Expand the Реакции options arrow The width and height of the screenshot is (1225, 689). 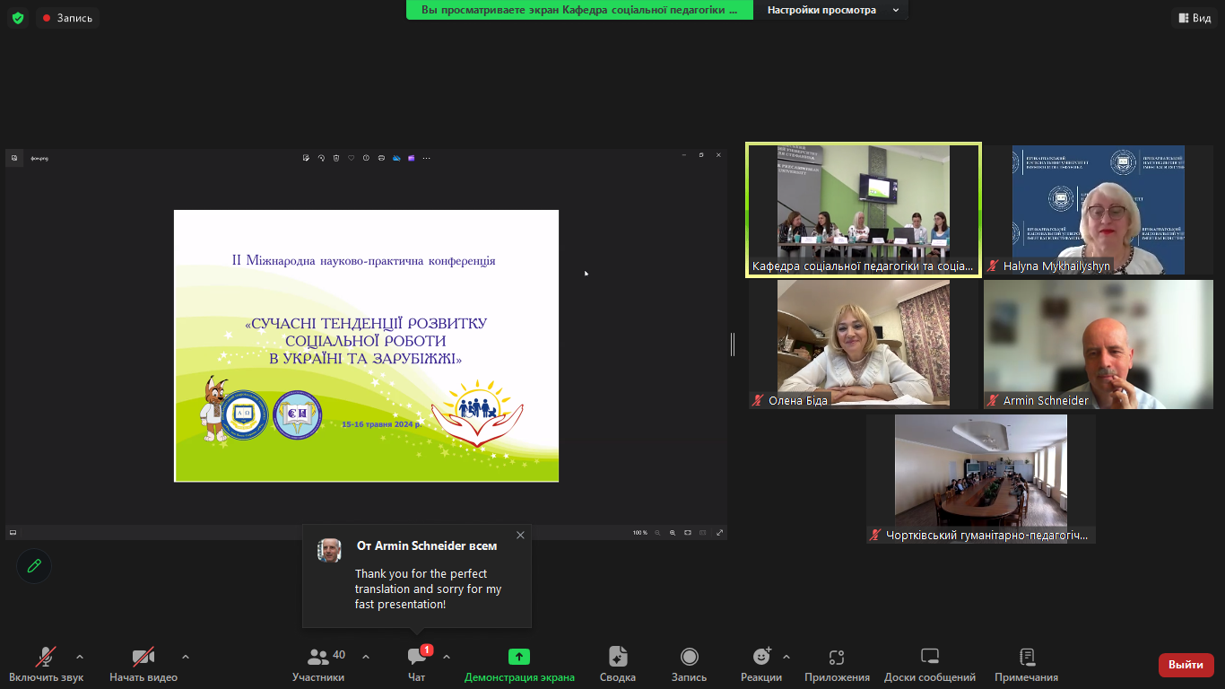coord(786,657)
